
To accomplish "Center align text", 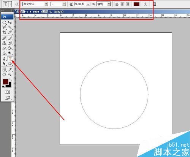I will [122, 4].
